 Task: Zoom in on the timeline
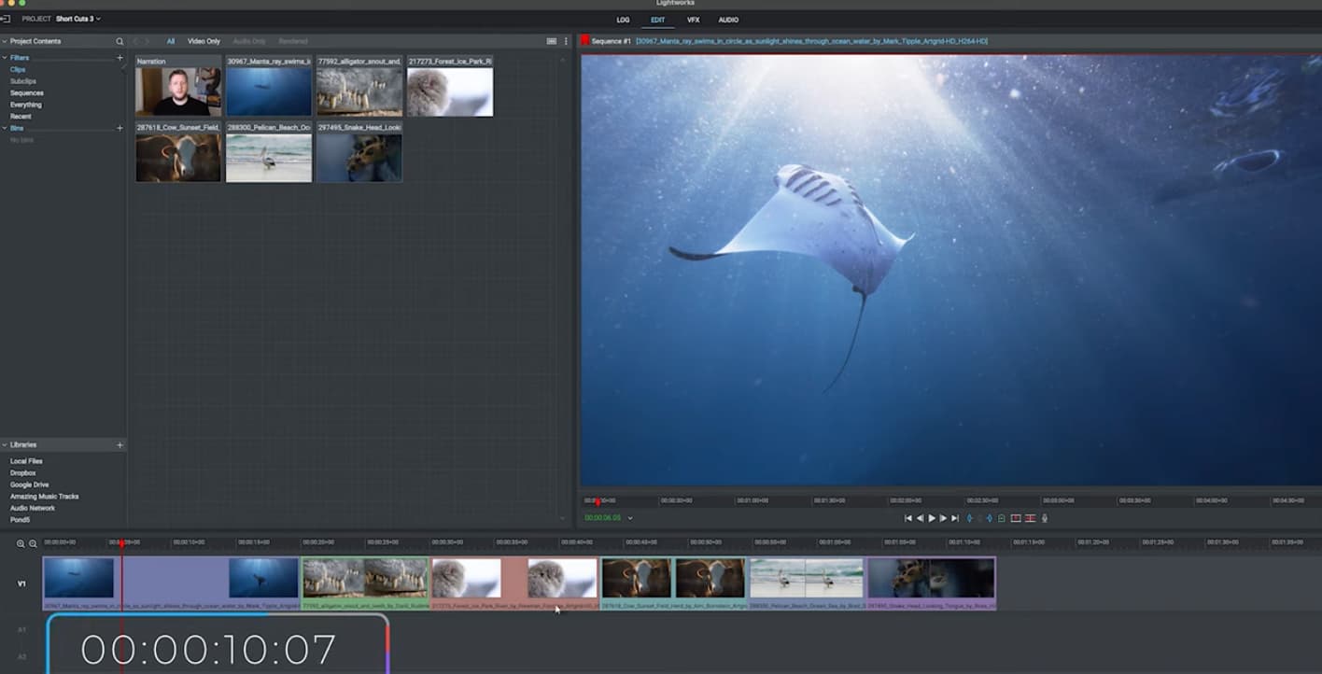click(21, 543)
